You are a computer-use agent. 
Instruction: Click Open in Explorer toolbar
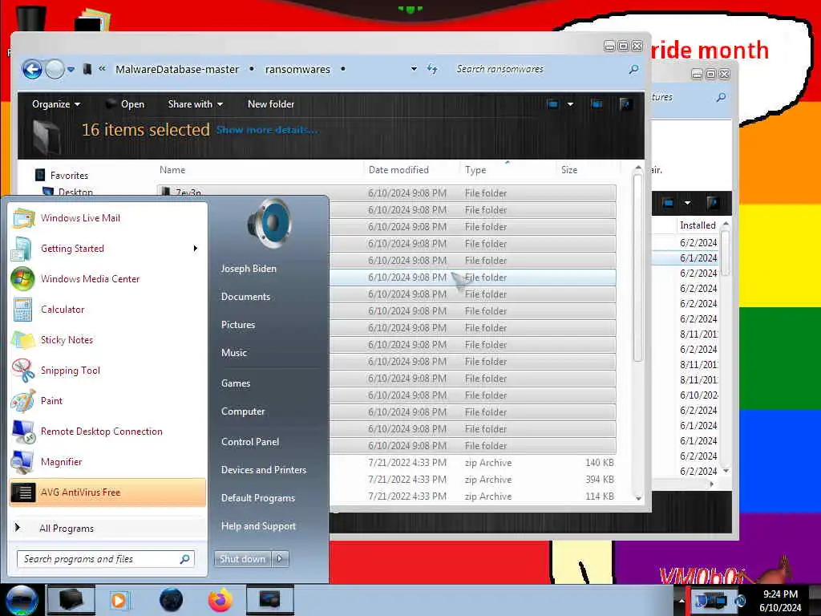click(126, 104)
